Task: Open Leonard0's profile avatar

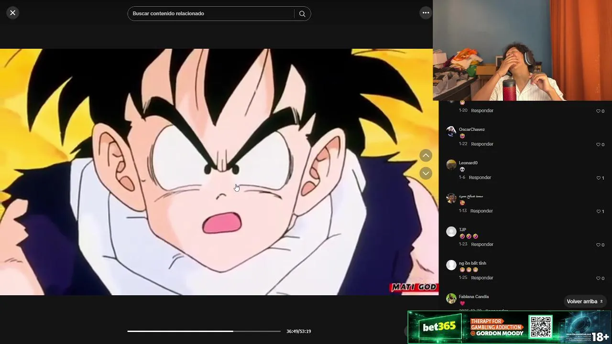Action: pyautogui.click(x=451, y=165)
